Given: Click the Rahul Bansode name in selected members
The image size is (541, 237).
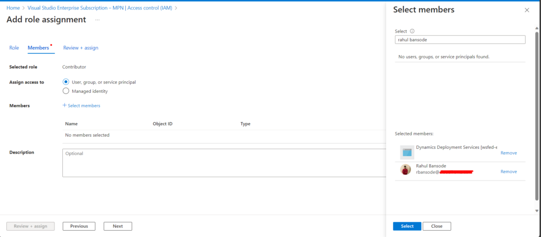Looking at the screenshot, I should click(x=431, y=166).
